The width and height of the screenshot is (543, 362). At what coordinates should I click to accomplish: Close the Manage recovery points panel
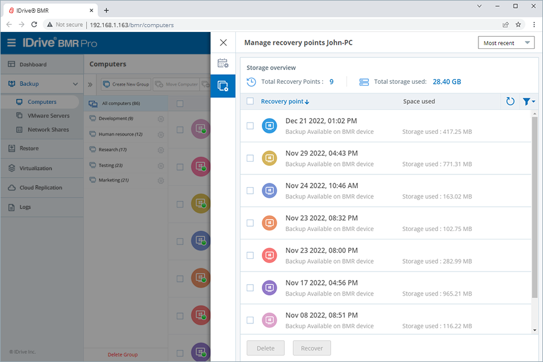[x=223, y=42]
